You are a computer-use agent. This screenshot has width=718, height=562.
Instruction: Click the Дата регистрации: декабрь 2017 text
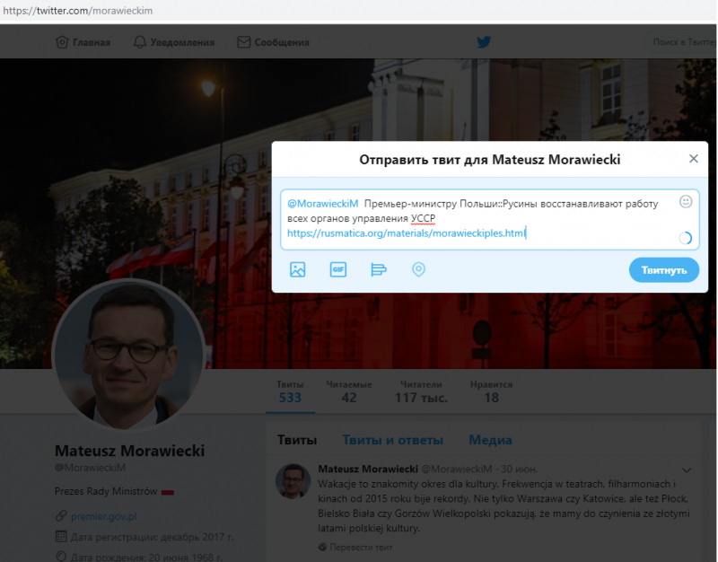(153, 537)
